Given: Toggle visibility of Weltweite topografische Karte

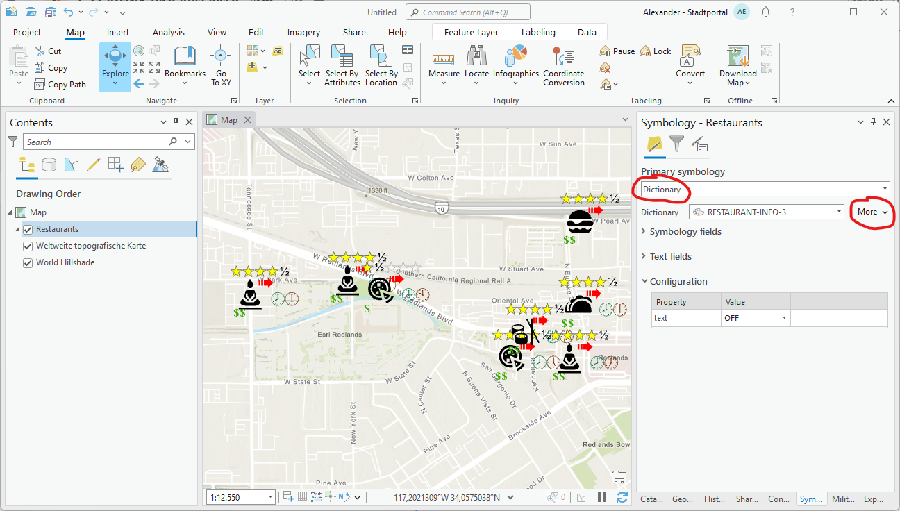Looking at the screenshot, I should tap(28, 245).
